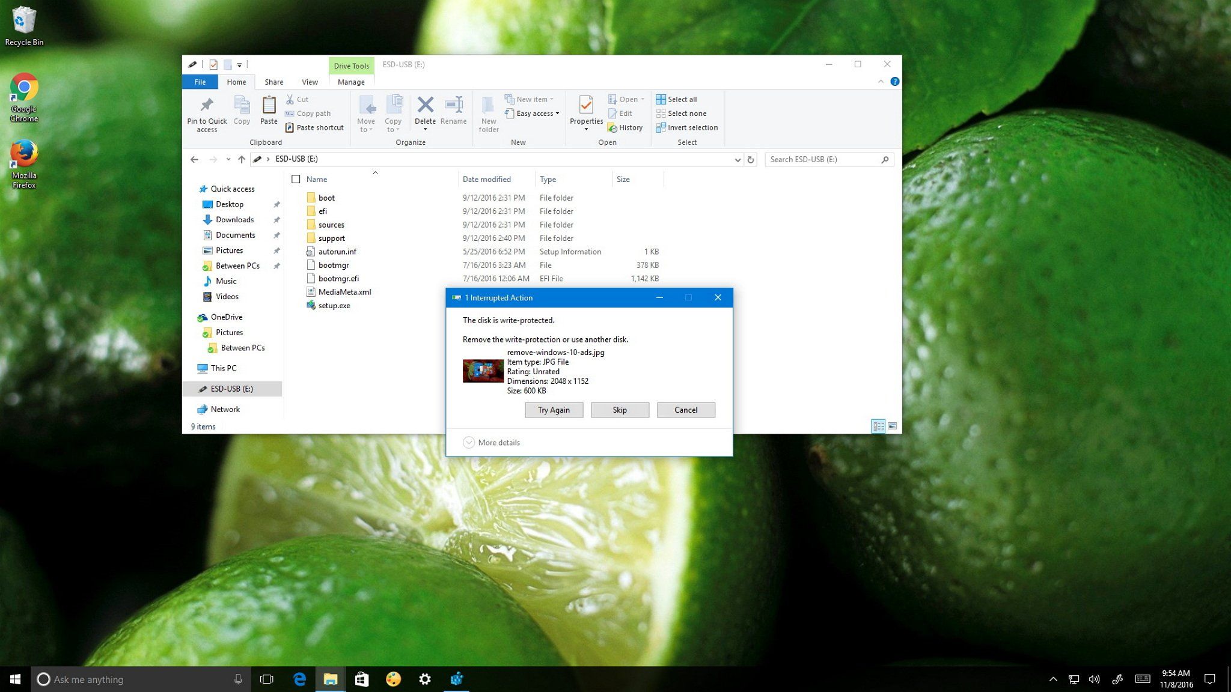
Task: Click the Search ESD-USB field
Action: pos(823,159)
